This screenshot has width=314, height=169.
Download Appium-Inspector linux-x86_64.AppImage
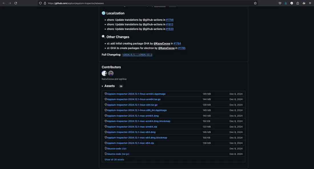pos(137,110)
